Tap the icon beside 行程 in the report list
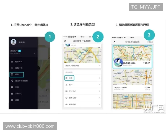 [x=66, y=78]
